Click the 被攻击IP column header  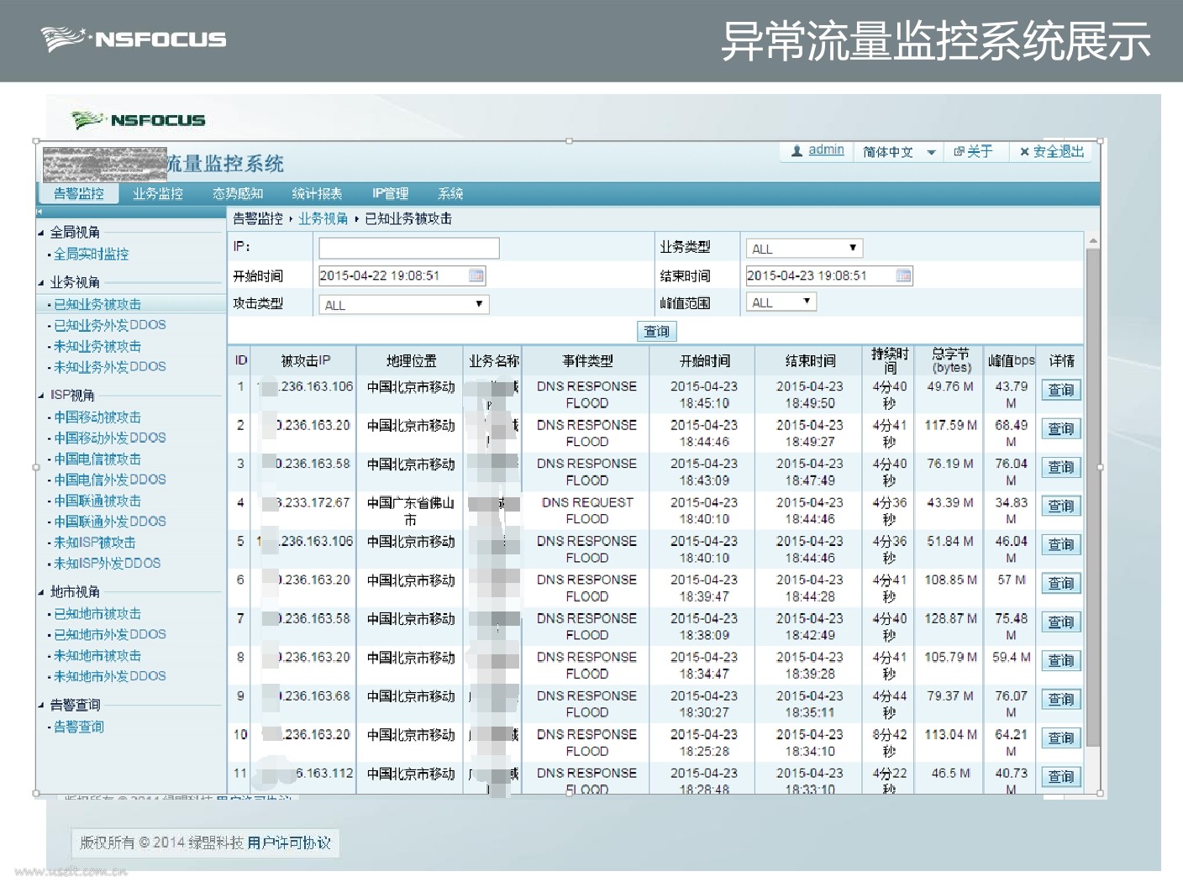pyautogui.click(x=306, y=360)
